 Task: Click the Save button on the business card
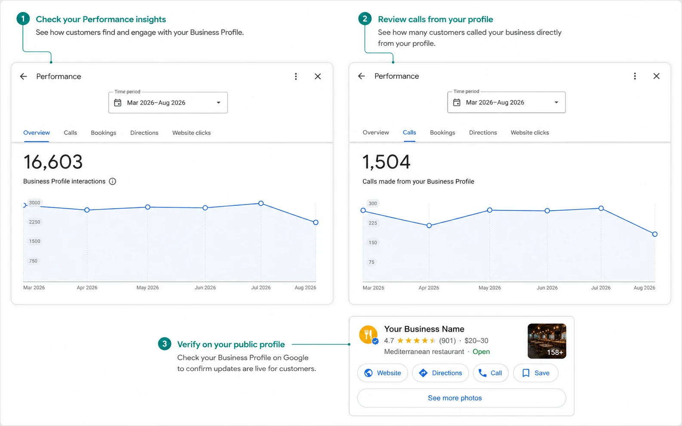[x=535, y=373]
